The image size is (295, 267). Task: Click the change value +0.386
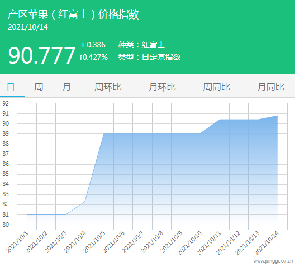[x=93, y=45]
